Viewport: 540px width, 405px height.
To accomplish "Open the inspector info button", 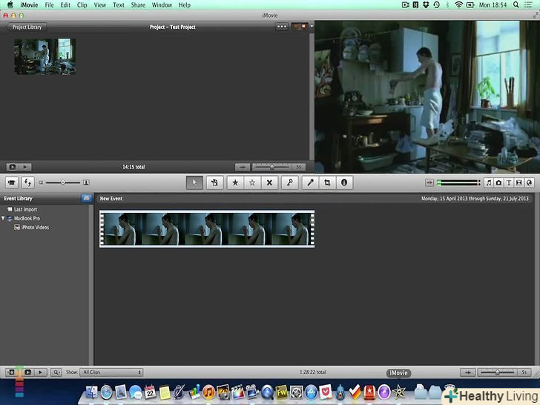I will [344, 182].
